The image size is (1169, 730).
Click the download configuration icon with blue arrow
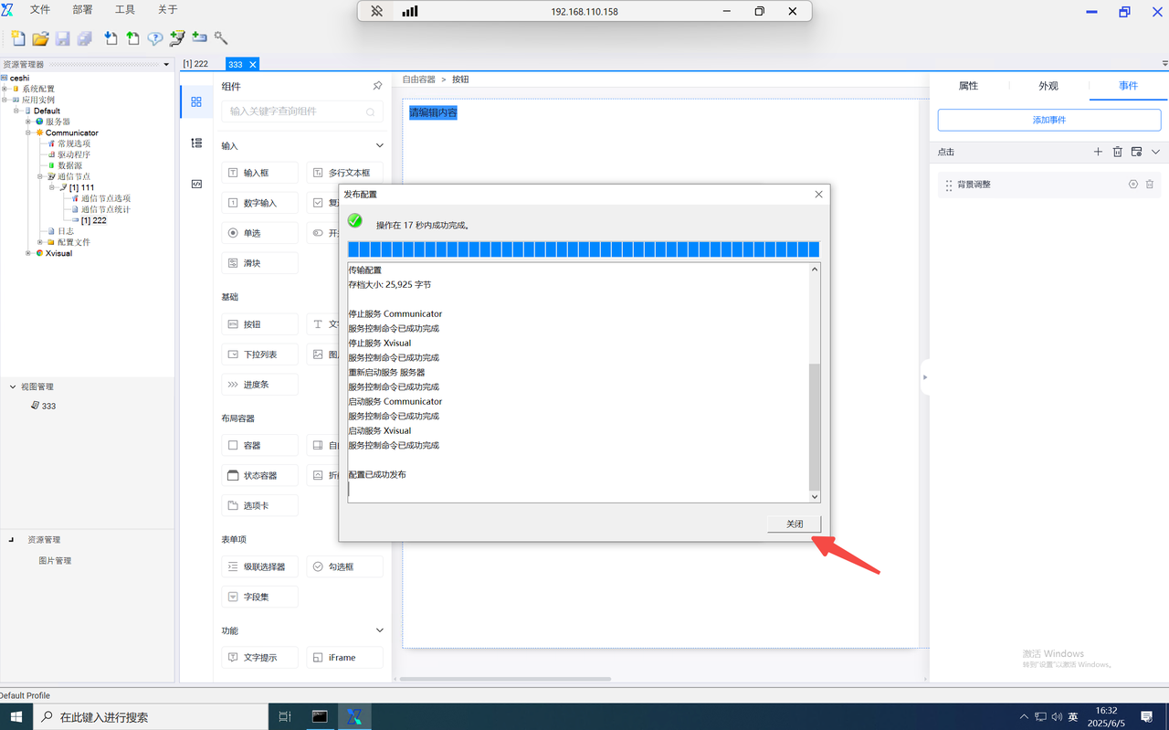coord(111,38)
